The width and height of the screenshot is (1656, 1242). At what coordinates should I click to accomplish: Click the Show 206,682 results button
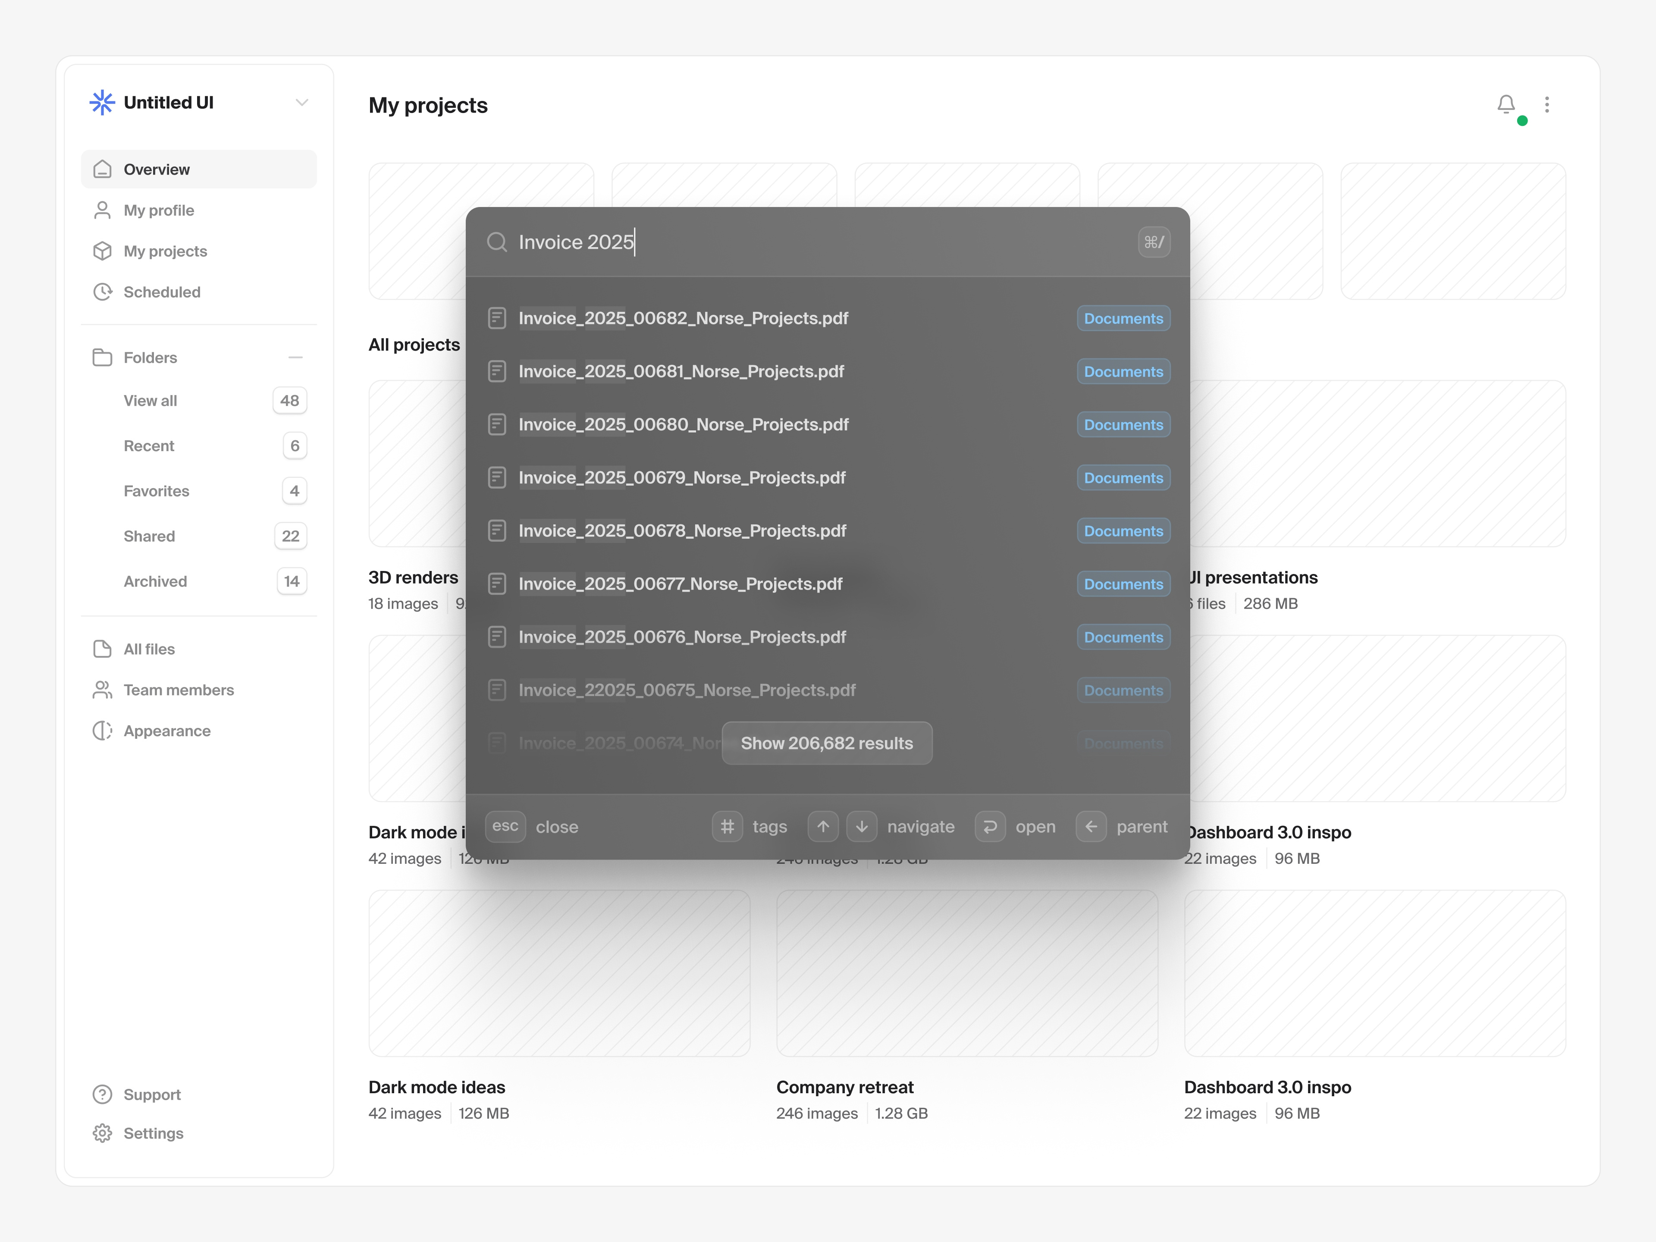pos(827,743)
